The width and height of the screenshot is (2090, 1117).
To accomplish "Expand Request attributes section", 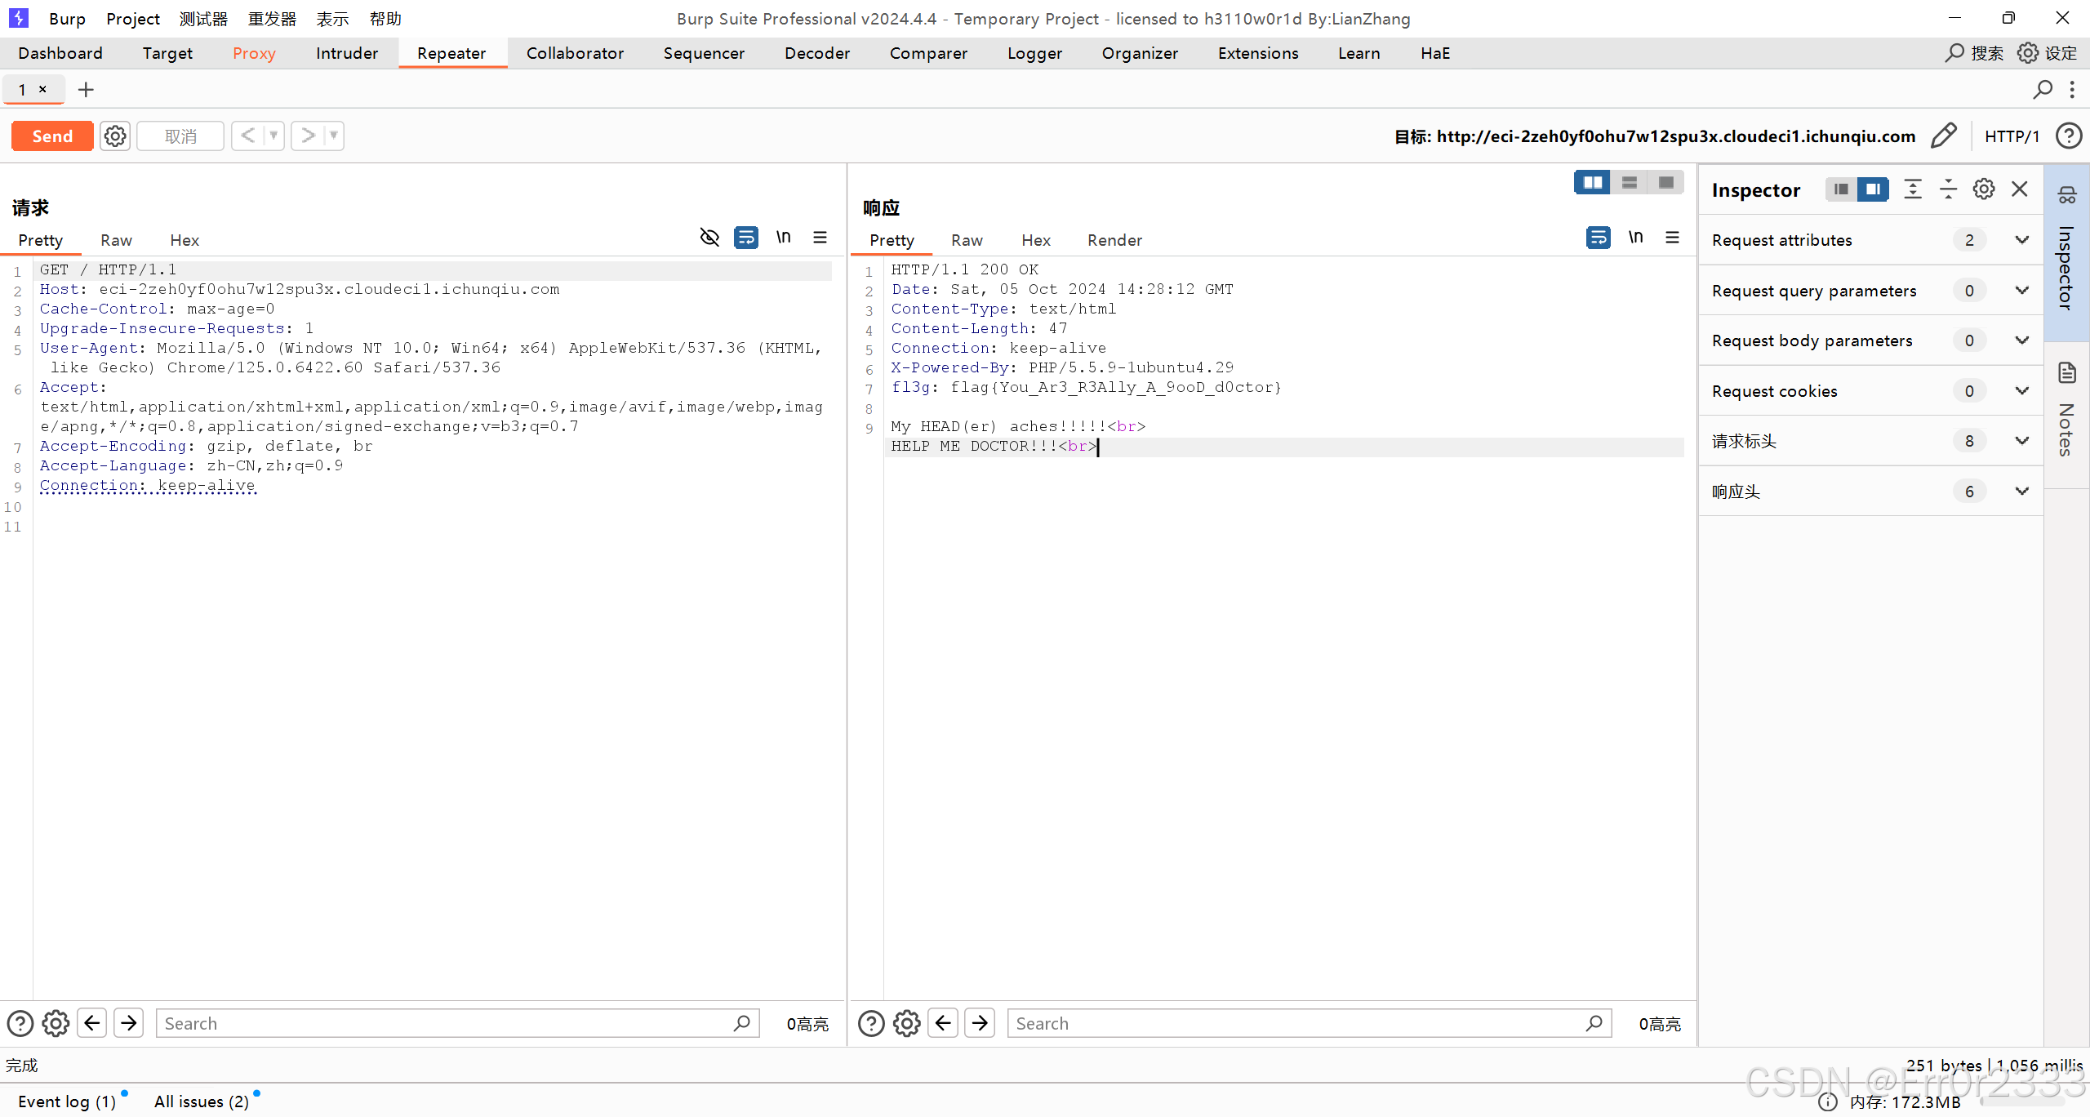I will pos(2021,240).
